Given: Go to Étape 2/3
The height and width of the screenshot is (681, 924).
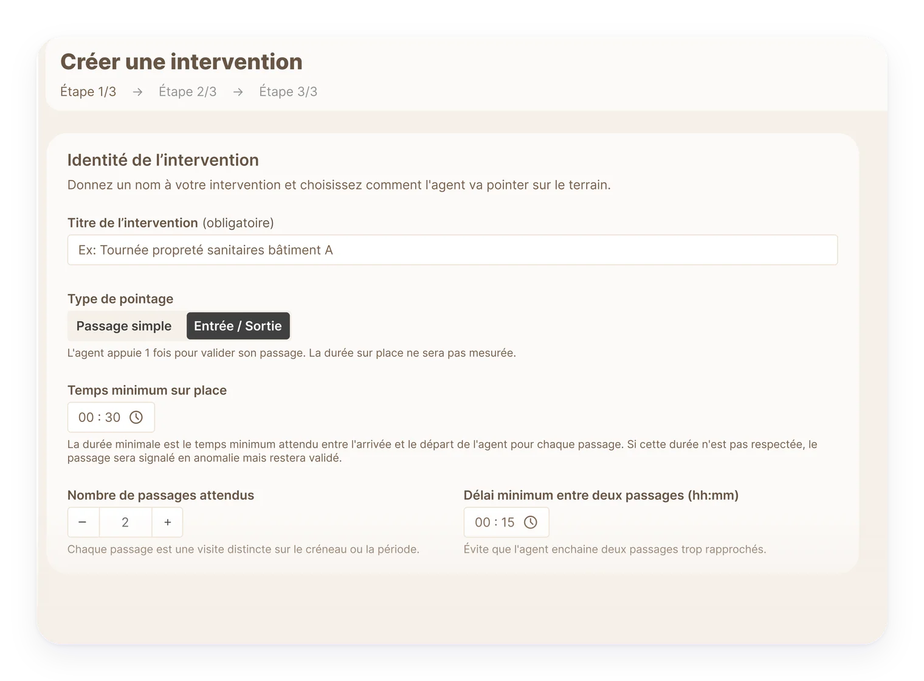Looking at the screenshot, I should (187, 92).
